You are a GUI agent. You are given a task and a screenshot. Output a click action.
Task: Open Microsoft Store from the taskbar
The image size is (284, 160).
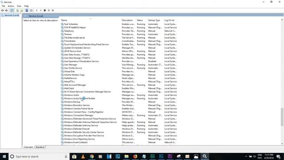point(74,156)
